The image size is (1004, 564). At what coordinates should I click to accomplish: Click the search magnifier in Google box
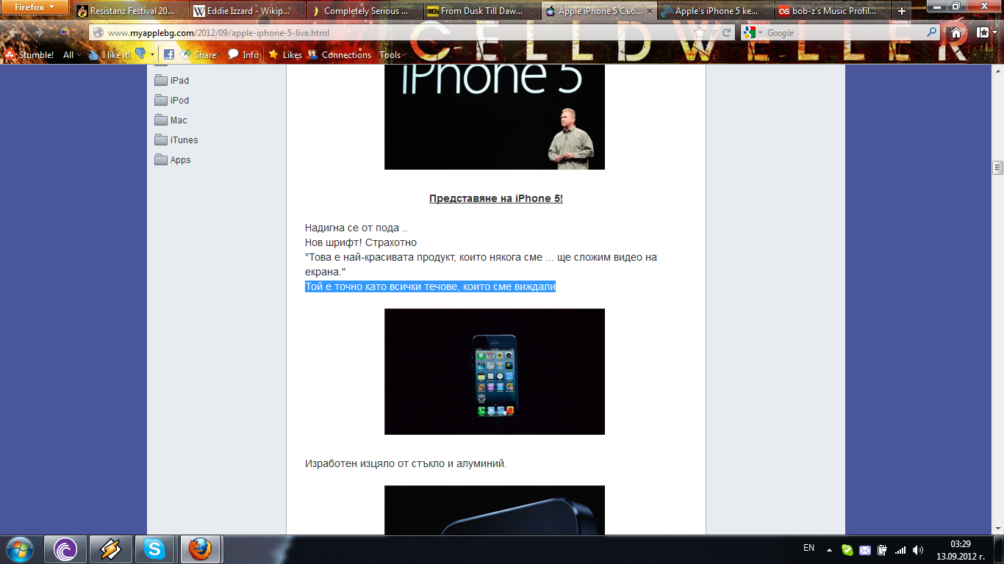click(x=932, y=32)
